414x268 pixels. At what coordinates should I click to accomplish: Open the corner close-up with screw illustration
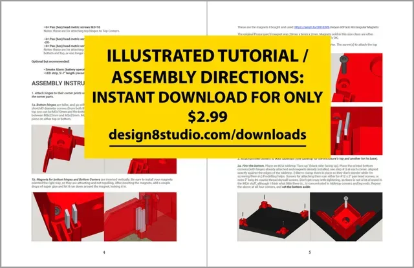346,216
